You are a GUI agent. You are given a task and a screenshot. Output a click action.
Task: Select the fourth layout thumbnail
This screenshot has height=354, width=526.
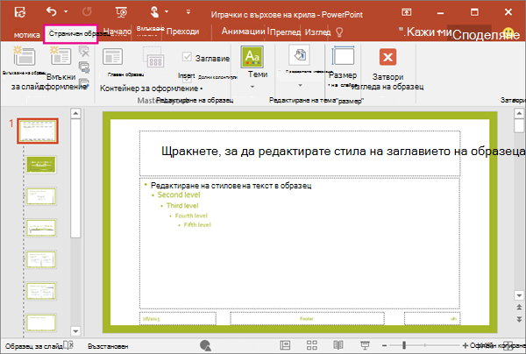click(41, 227)
